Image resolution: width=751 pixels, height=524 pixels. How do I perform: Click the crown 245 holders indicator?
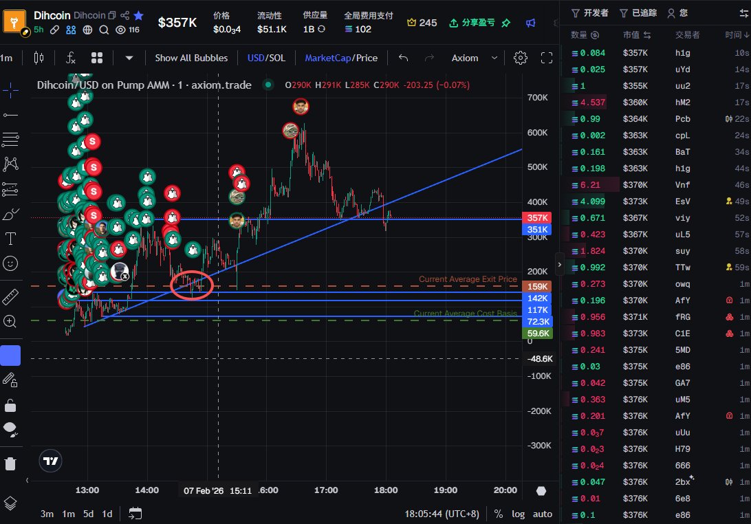pos(422,23)
